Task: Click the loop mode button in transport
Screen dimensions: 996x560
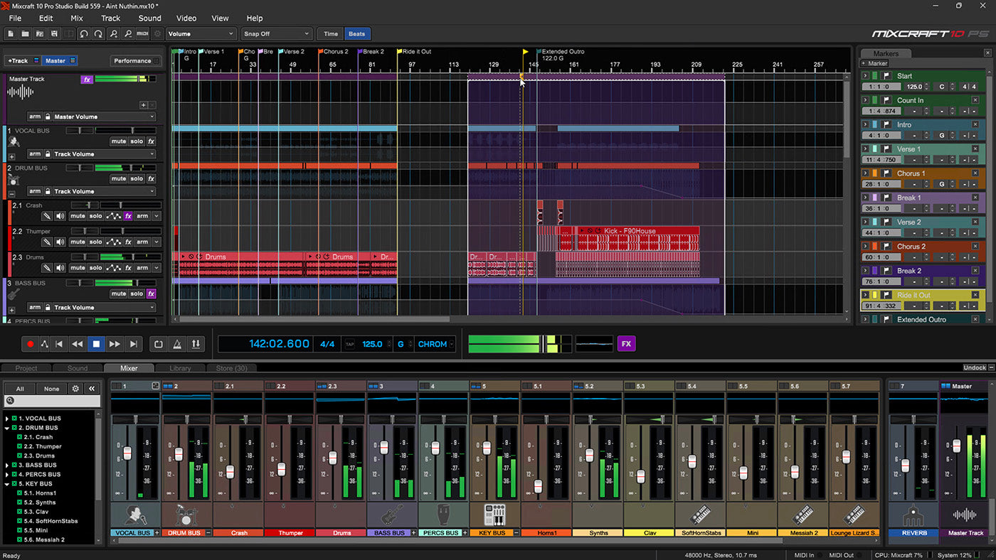Action: click(159, 344)
